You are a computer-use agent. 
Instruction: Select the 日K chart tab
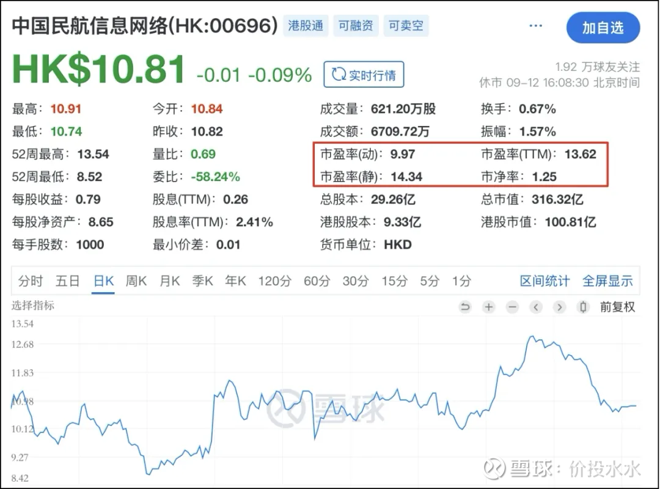pyautogui.click(x=103, y=281)
